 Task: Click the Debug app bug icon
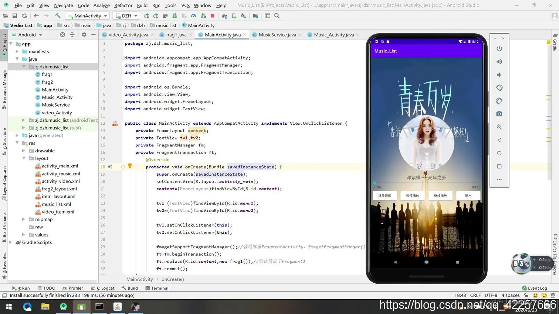pyautogui.click(x=175, y=16)
